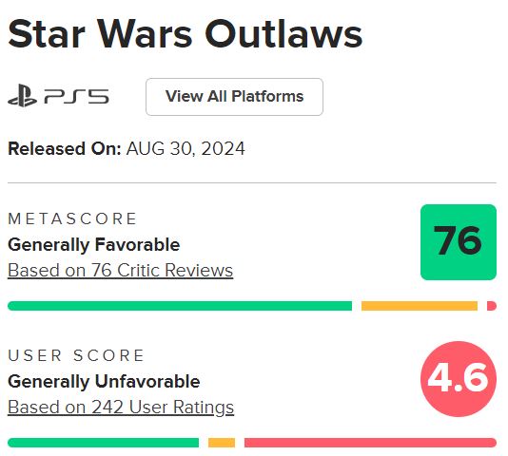This screenshot has height=456, width=508.
Task: Click the green Metascore 76 badge
Action: (459, 242)
